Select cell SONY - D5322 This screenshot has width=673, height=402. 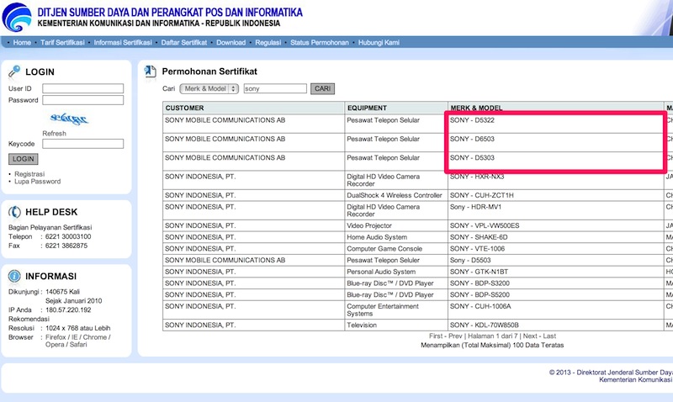click(555, 124)
